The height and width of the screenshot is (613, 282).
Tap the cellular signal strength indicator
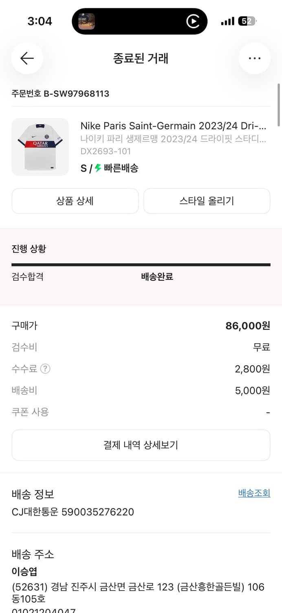[227, 21]
